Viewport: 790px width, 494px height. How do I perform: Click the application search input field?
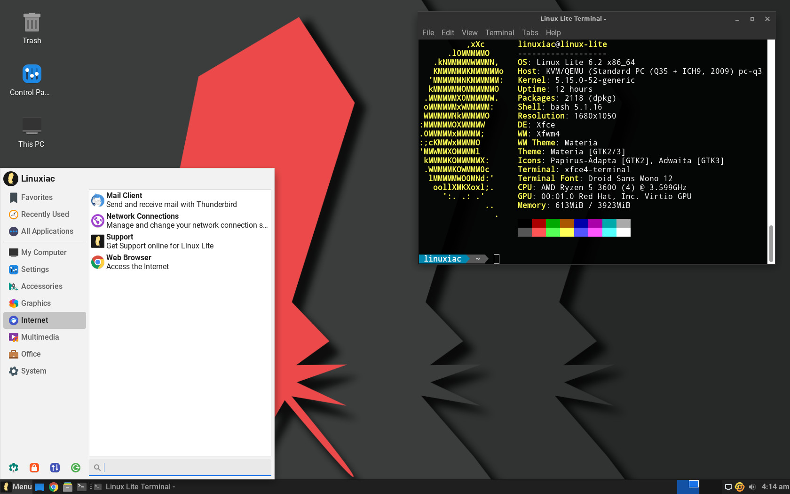[x=180, y=467]
